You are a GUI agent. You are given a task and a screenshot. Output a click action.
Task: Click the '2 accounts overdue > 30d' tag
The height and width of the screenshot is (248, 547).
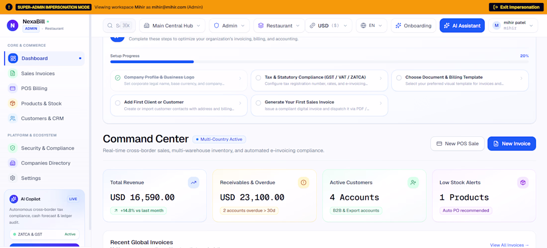(x=249, y=211)
